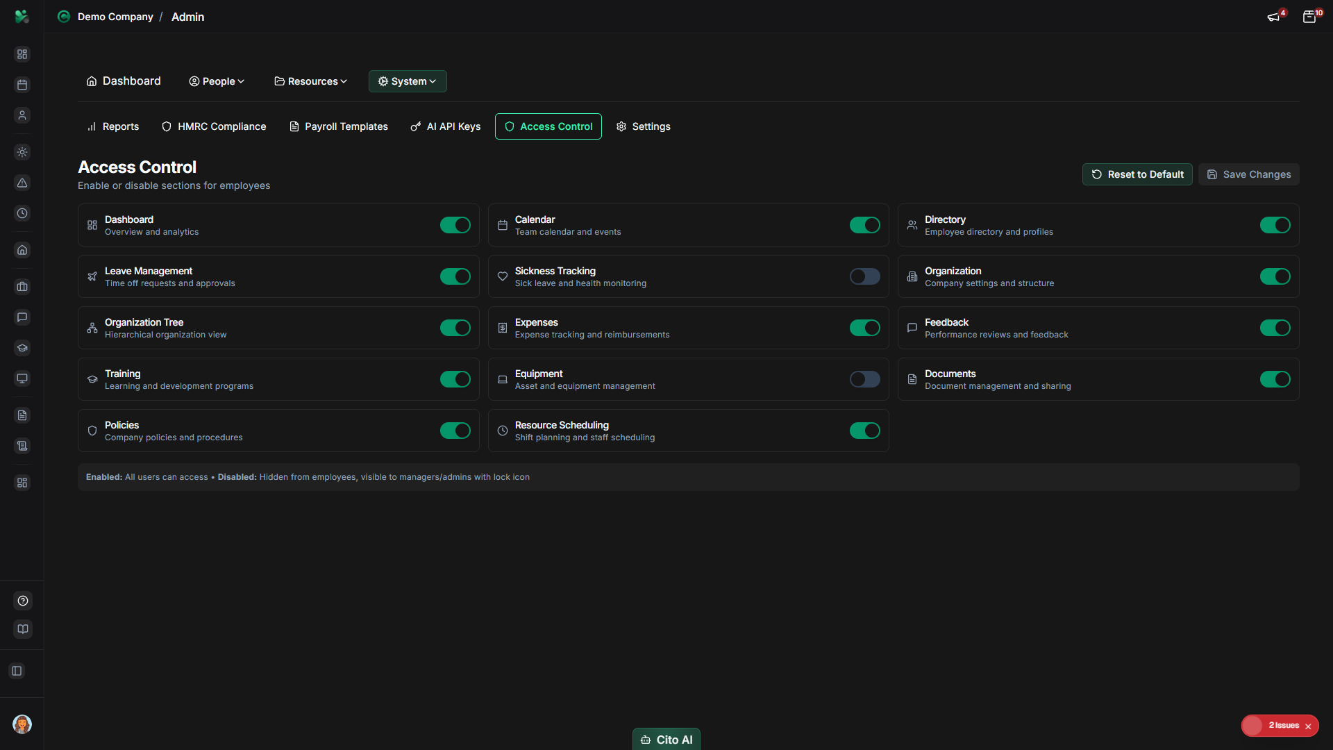Open the help question mark icon near bottom
The height and width of the screenshot is (750, 1333).
[22, 601]
